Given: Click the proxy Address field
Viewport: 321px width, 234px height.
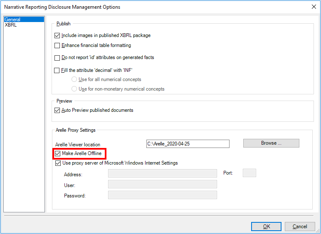Looking at the screenshot, I should (x=162, y=174).
